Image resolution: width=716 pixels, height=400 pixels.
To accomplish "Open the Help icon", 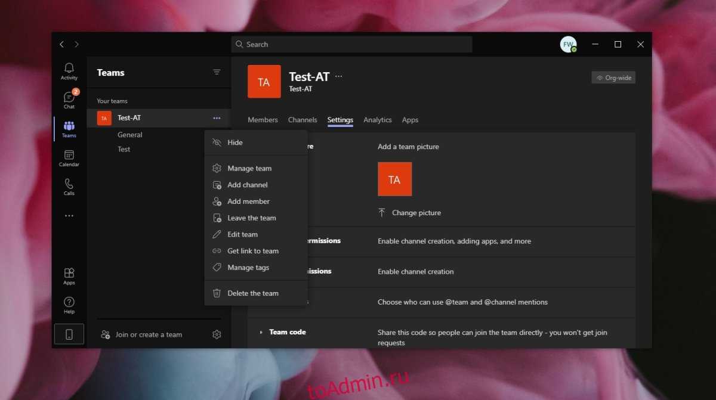I will (69, 305).
